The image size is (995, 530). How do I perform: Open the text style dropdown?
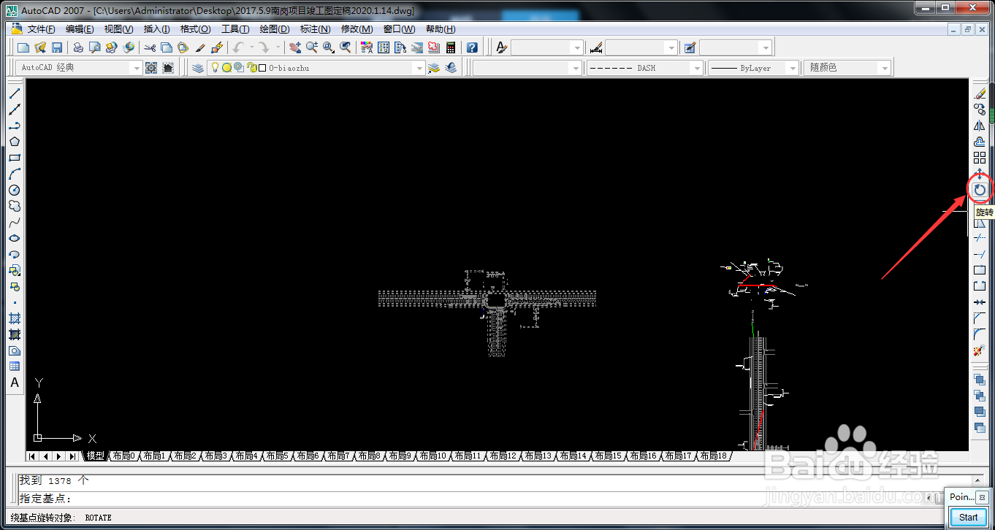coord(577,47)
